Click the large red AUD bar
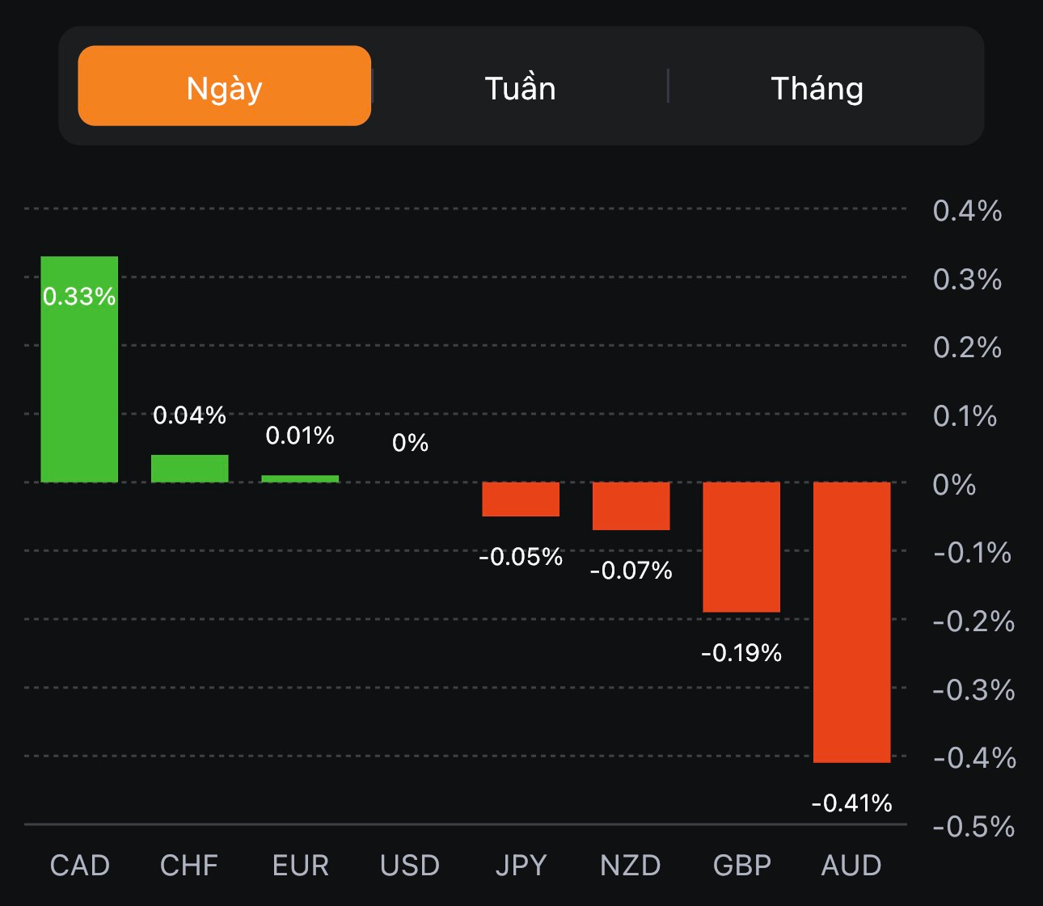 851,622
